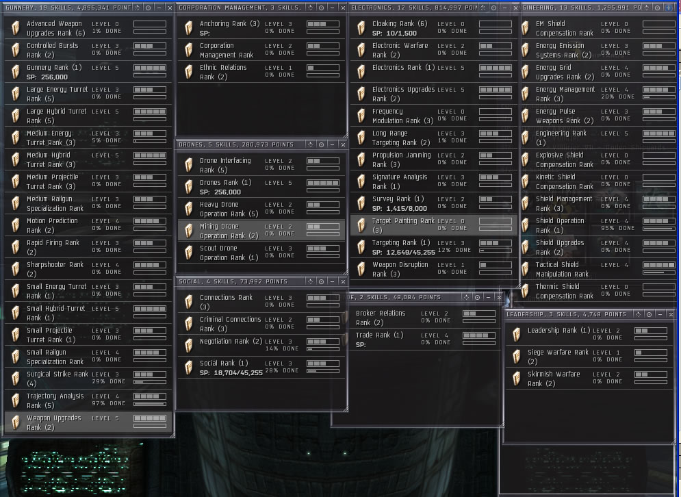Click the Motion Prediction skill book icon
This screenshot has width=681, height=497.
pos(16,225)
